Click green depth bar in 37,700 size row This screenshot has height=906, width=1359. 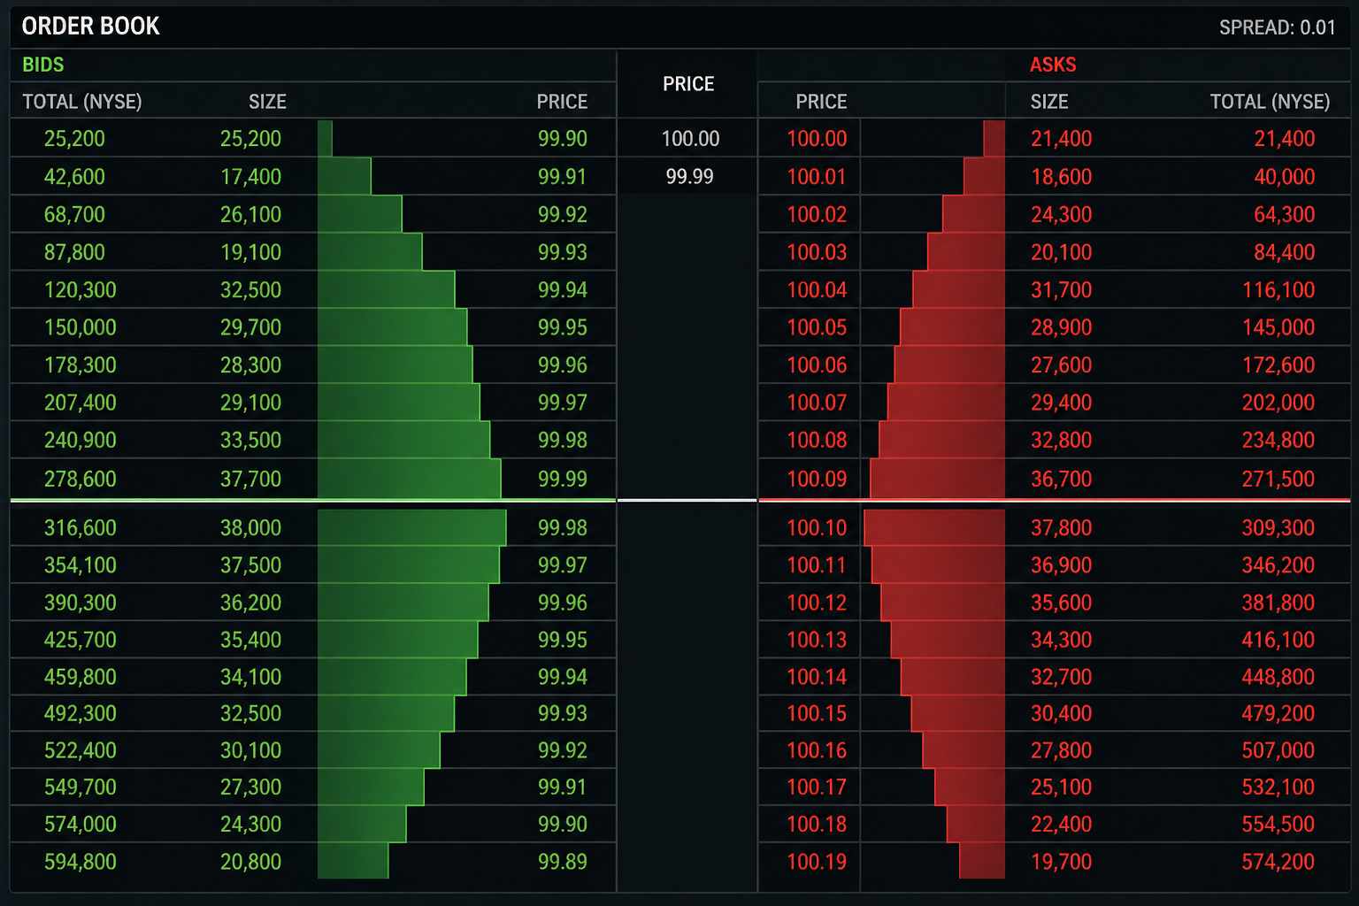click(409, 479)
